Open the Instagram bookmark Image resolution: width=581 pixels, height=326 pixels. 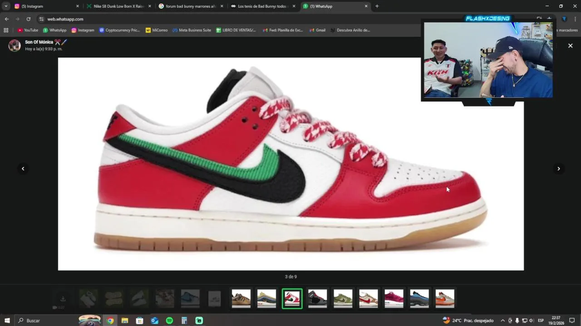[83, 30]
